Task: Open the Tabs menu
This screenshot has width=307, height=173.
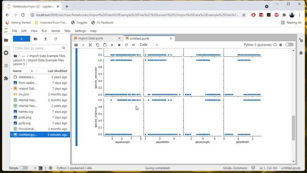Action: [x=67, y=31]
